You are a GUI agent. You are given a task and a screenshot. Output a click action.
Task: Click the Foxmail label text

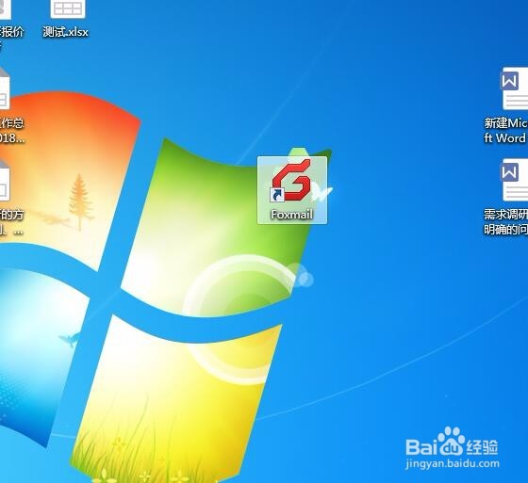[x=292, y=215]
